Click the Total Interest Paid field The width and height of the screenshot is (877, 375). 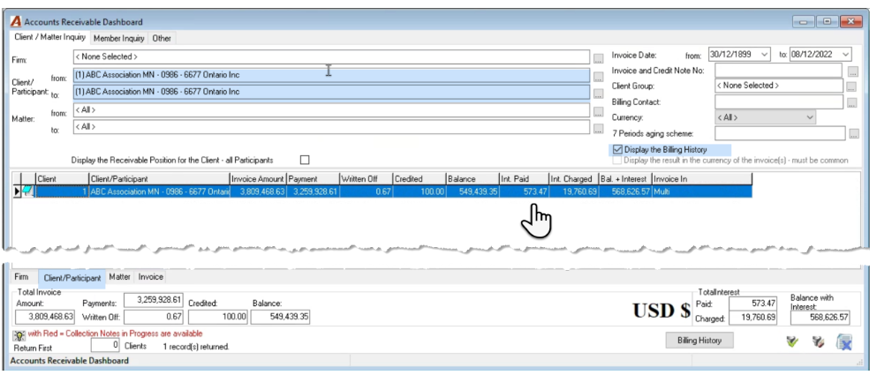[752, 303]
